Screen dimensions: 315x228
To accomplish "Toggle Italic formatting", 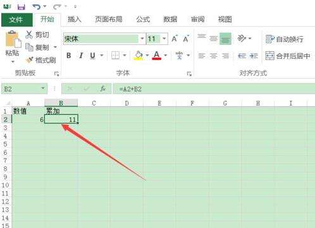I will pyautogui.click(x=81, y=56).
